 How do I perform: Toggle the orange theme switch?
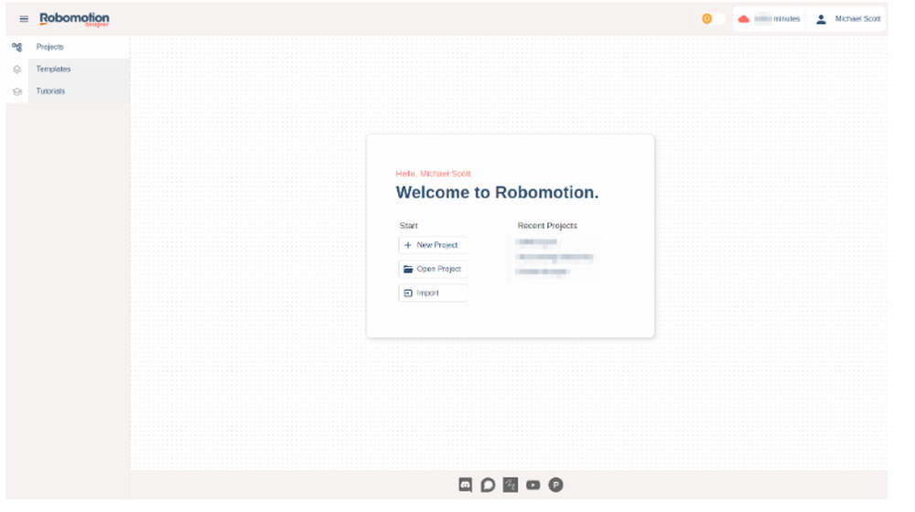coord(713,19)
